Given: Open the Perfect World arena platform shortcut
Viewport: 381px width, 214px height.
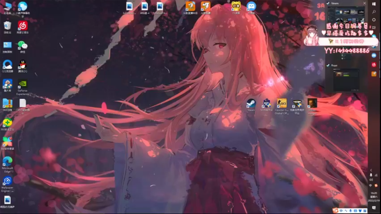Looking at the screenshot, I should 297,107.
